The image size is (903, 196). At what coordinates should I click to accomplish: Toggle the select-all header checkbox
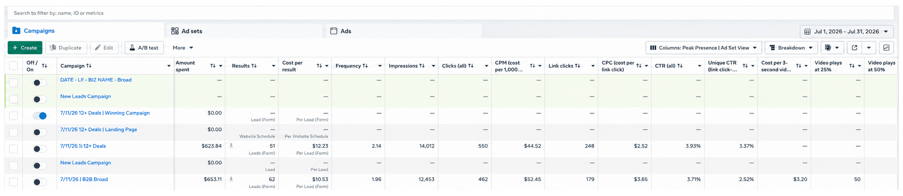click(14, 66)
